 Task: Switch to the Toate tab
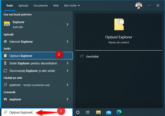click(x=10, y=5)
